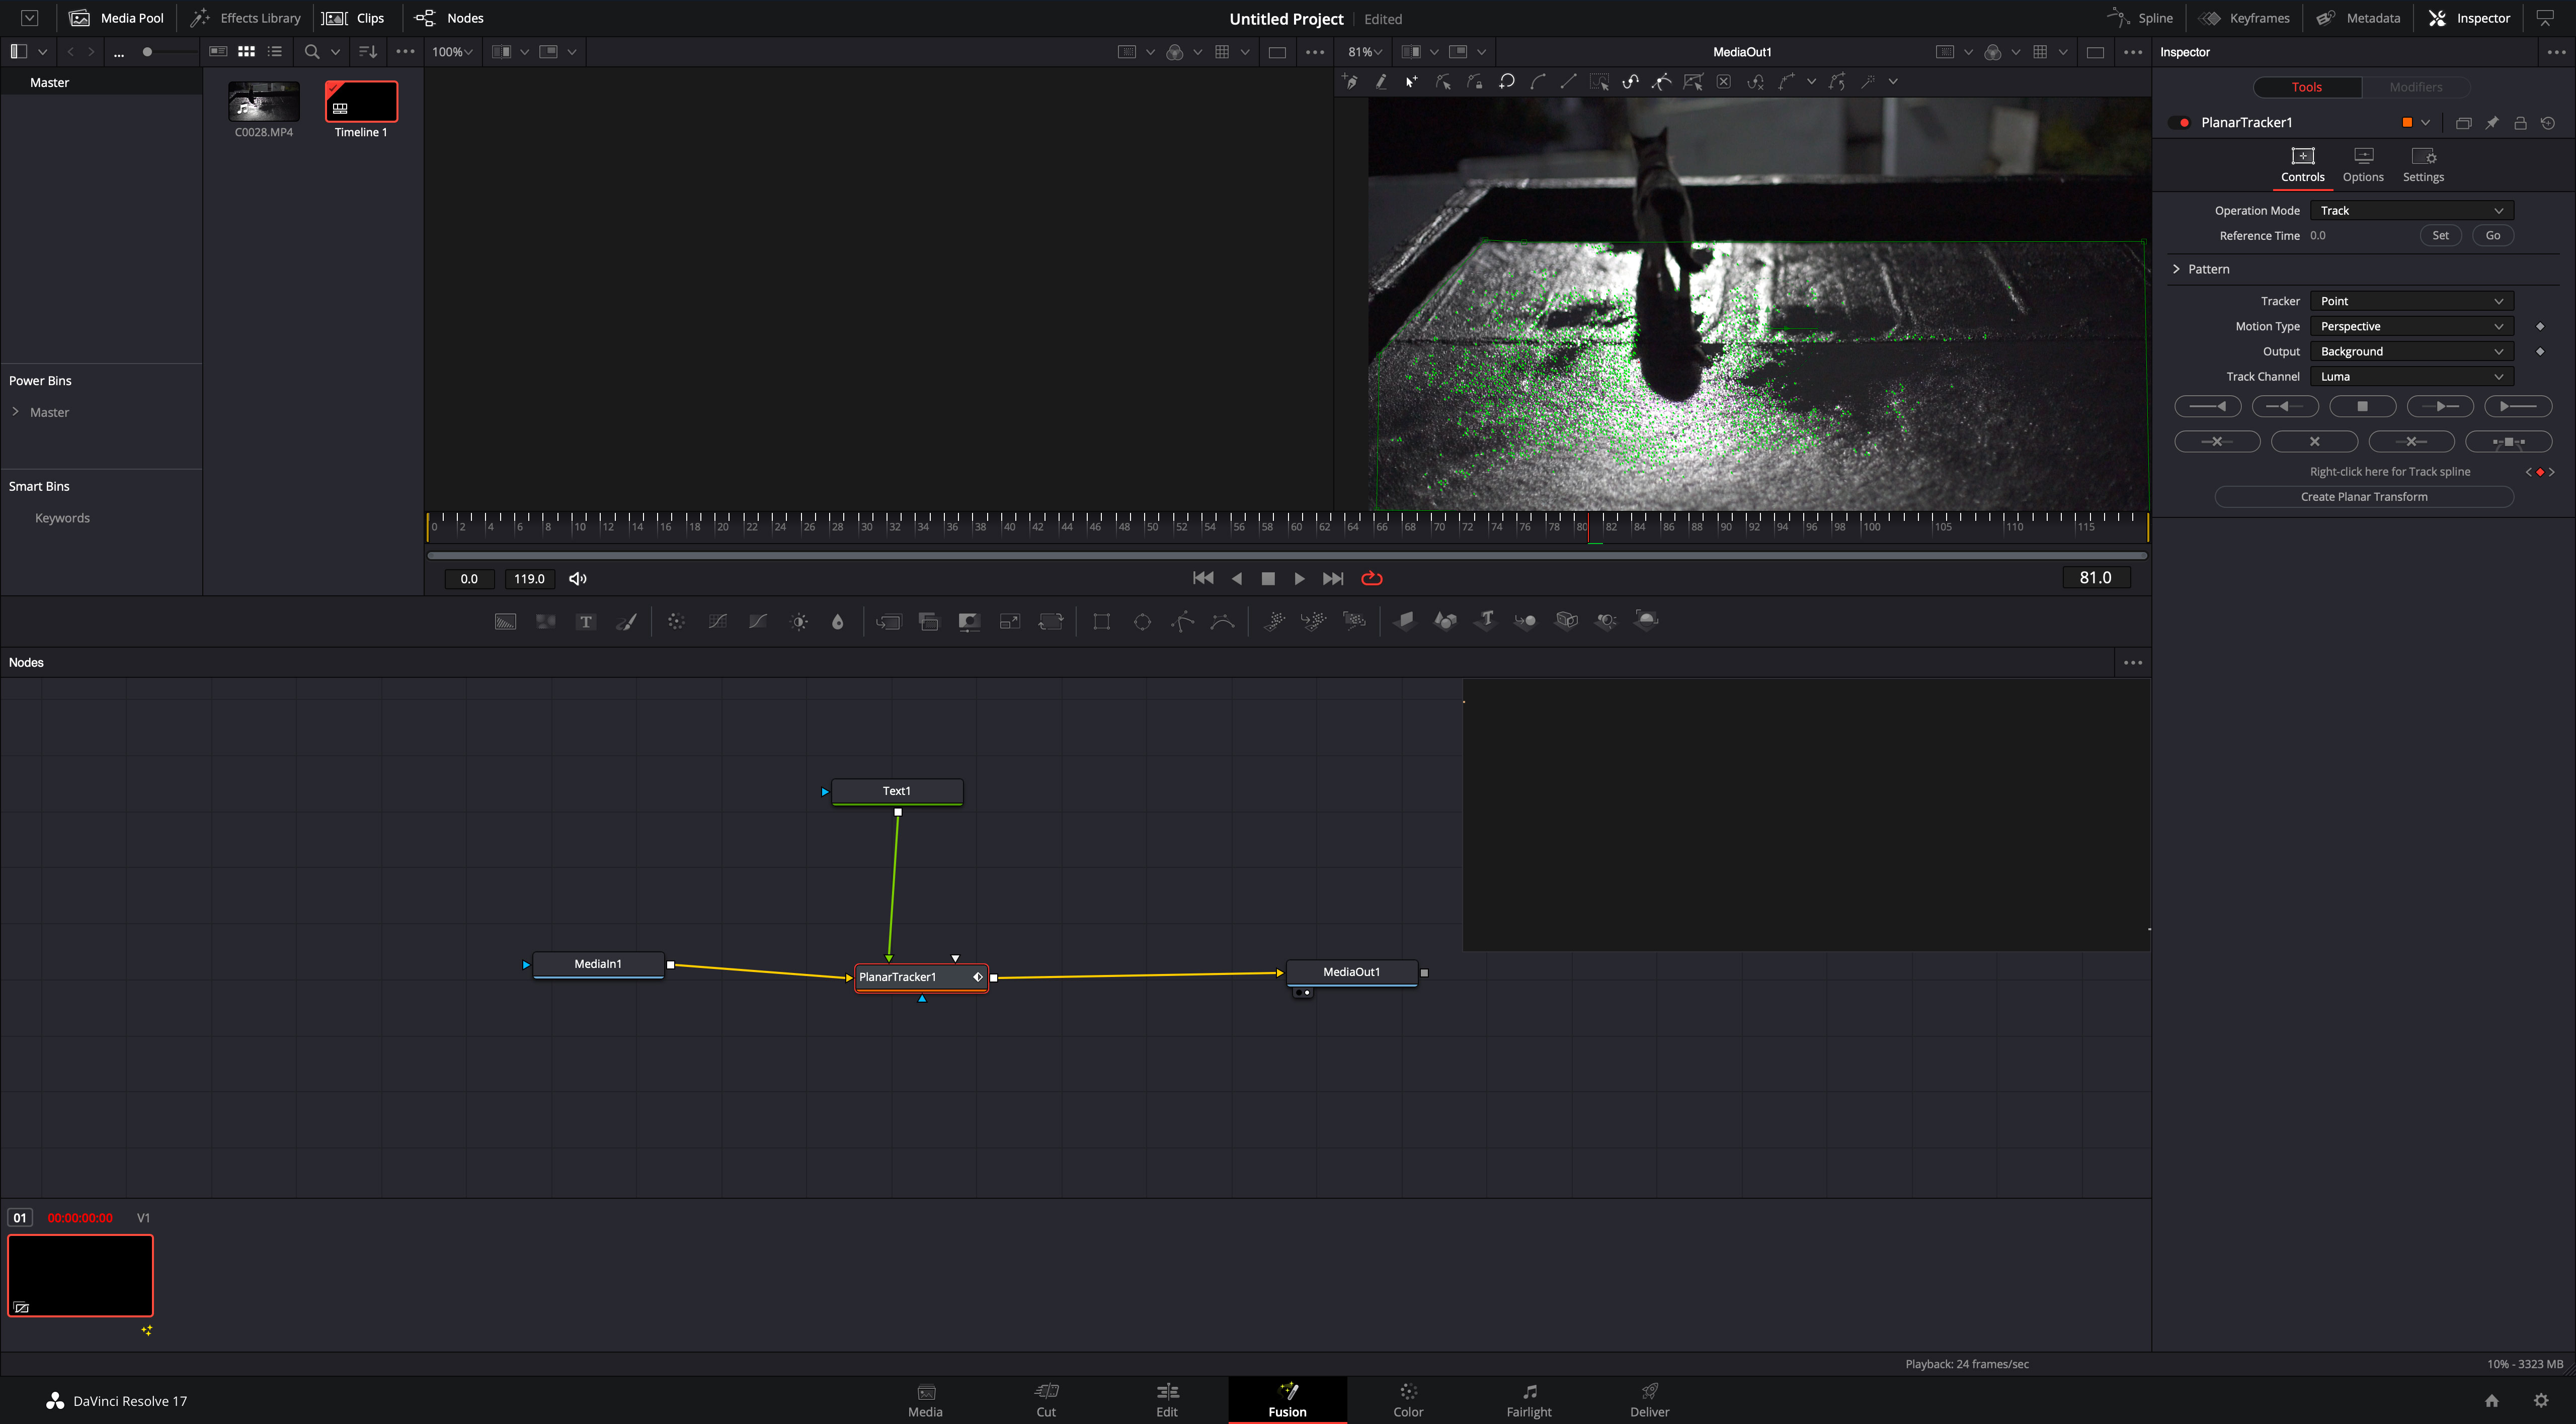This screenshot has height=1424, width=2576.
Task: Switch media pool to thumbnail grid view
Action: [x=246, y=52]
